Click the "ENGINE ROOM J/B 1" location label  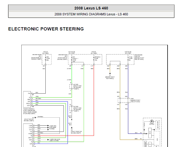pyautogui.click(x=36, y=57)
